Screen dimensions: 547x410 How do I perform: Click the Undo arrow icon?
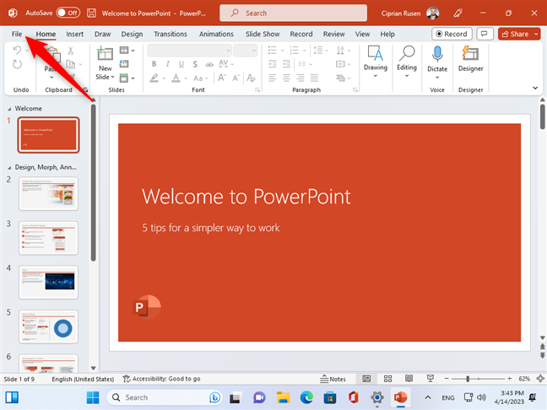coord(17,51)
